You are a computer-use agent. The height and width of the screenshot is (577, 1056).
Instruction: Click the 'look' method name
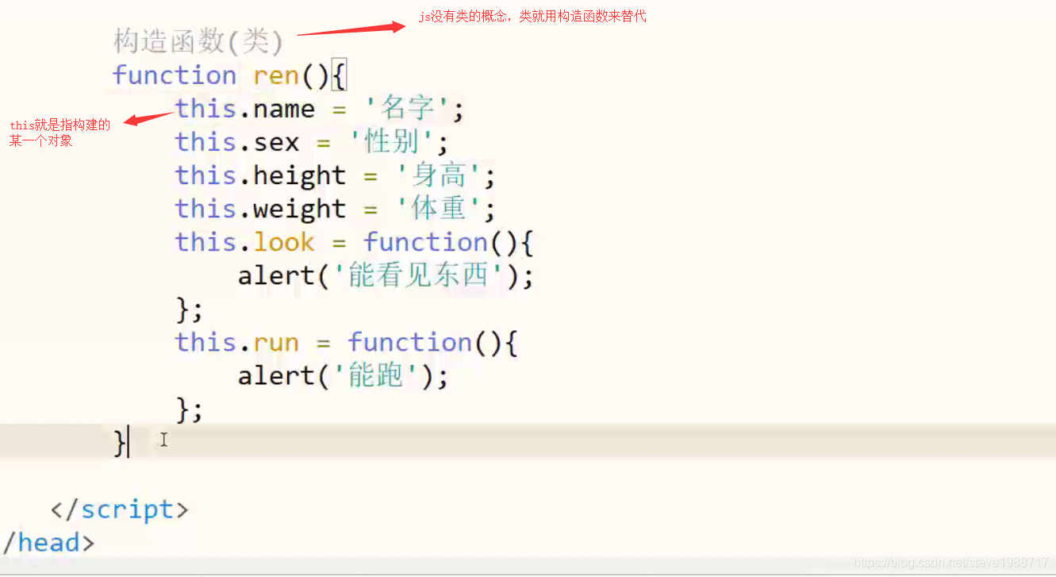(x=284, y=242)
